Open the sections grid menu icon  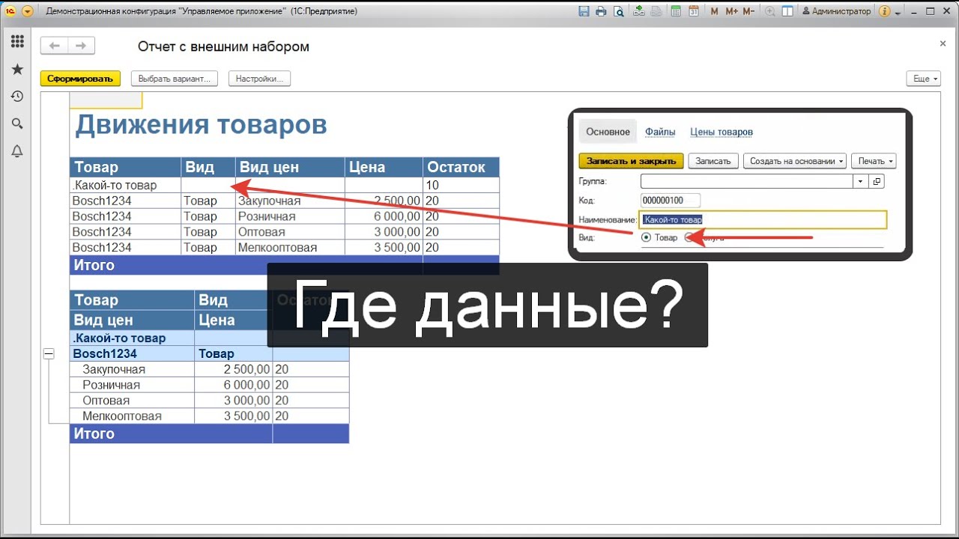coord(17,42)
